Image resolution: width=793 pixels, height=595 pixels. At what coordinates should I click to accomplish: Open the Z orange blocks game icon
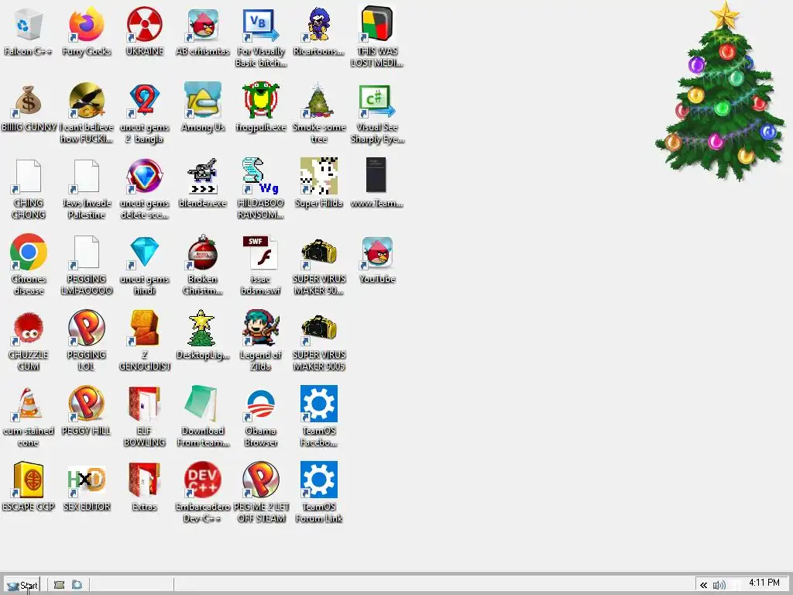point(145,328)
